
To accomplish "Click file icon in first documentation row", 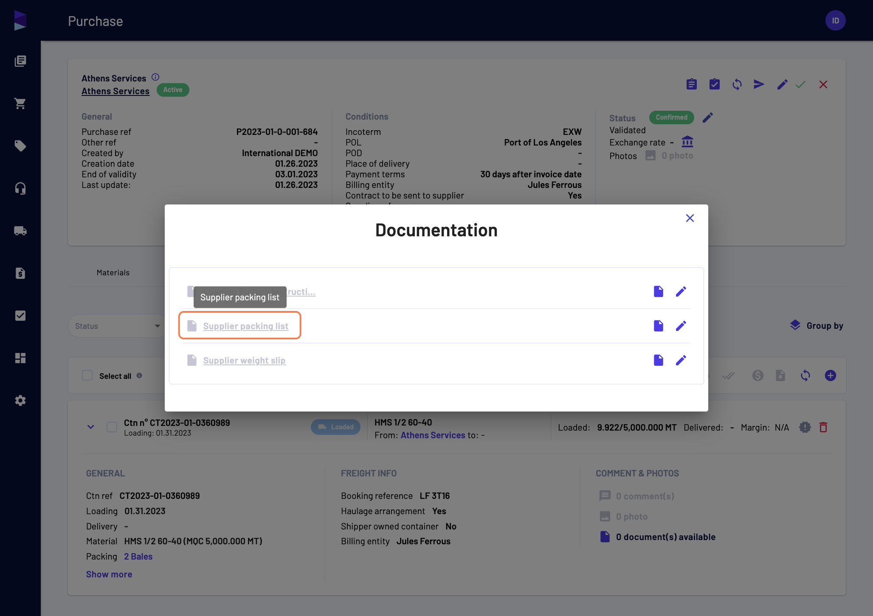I will coord(659,291).
